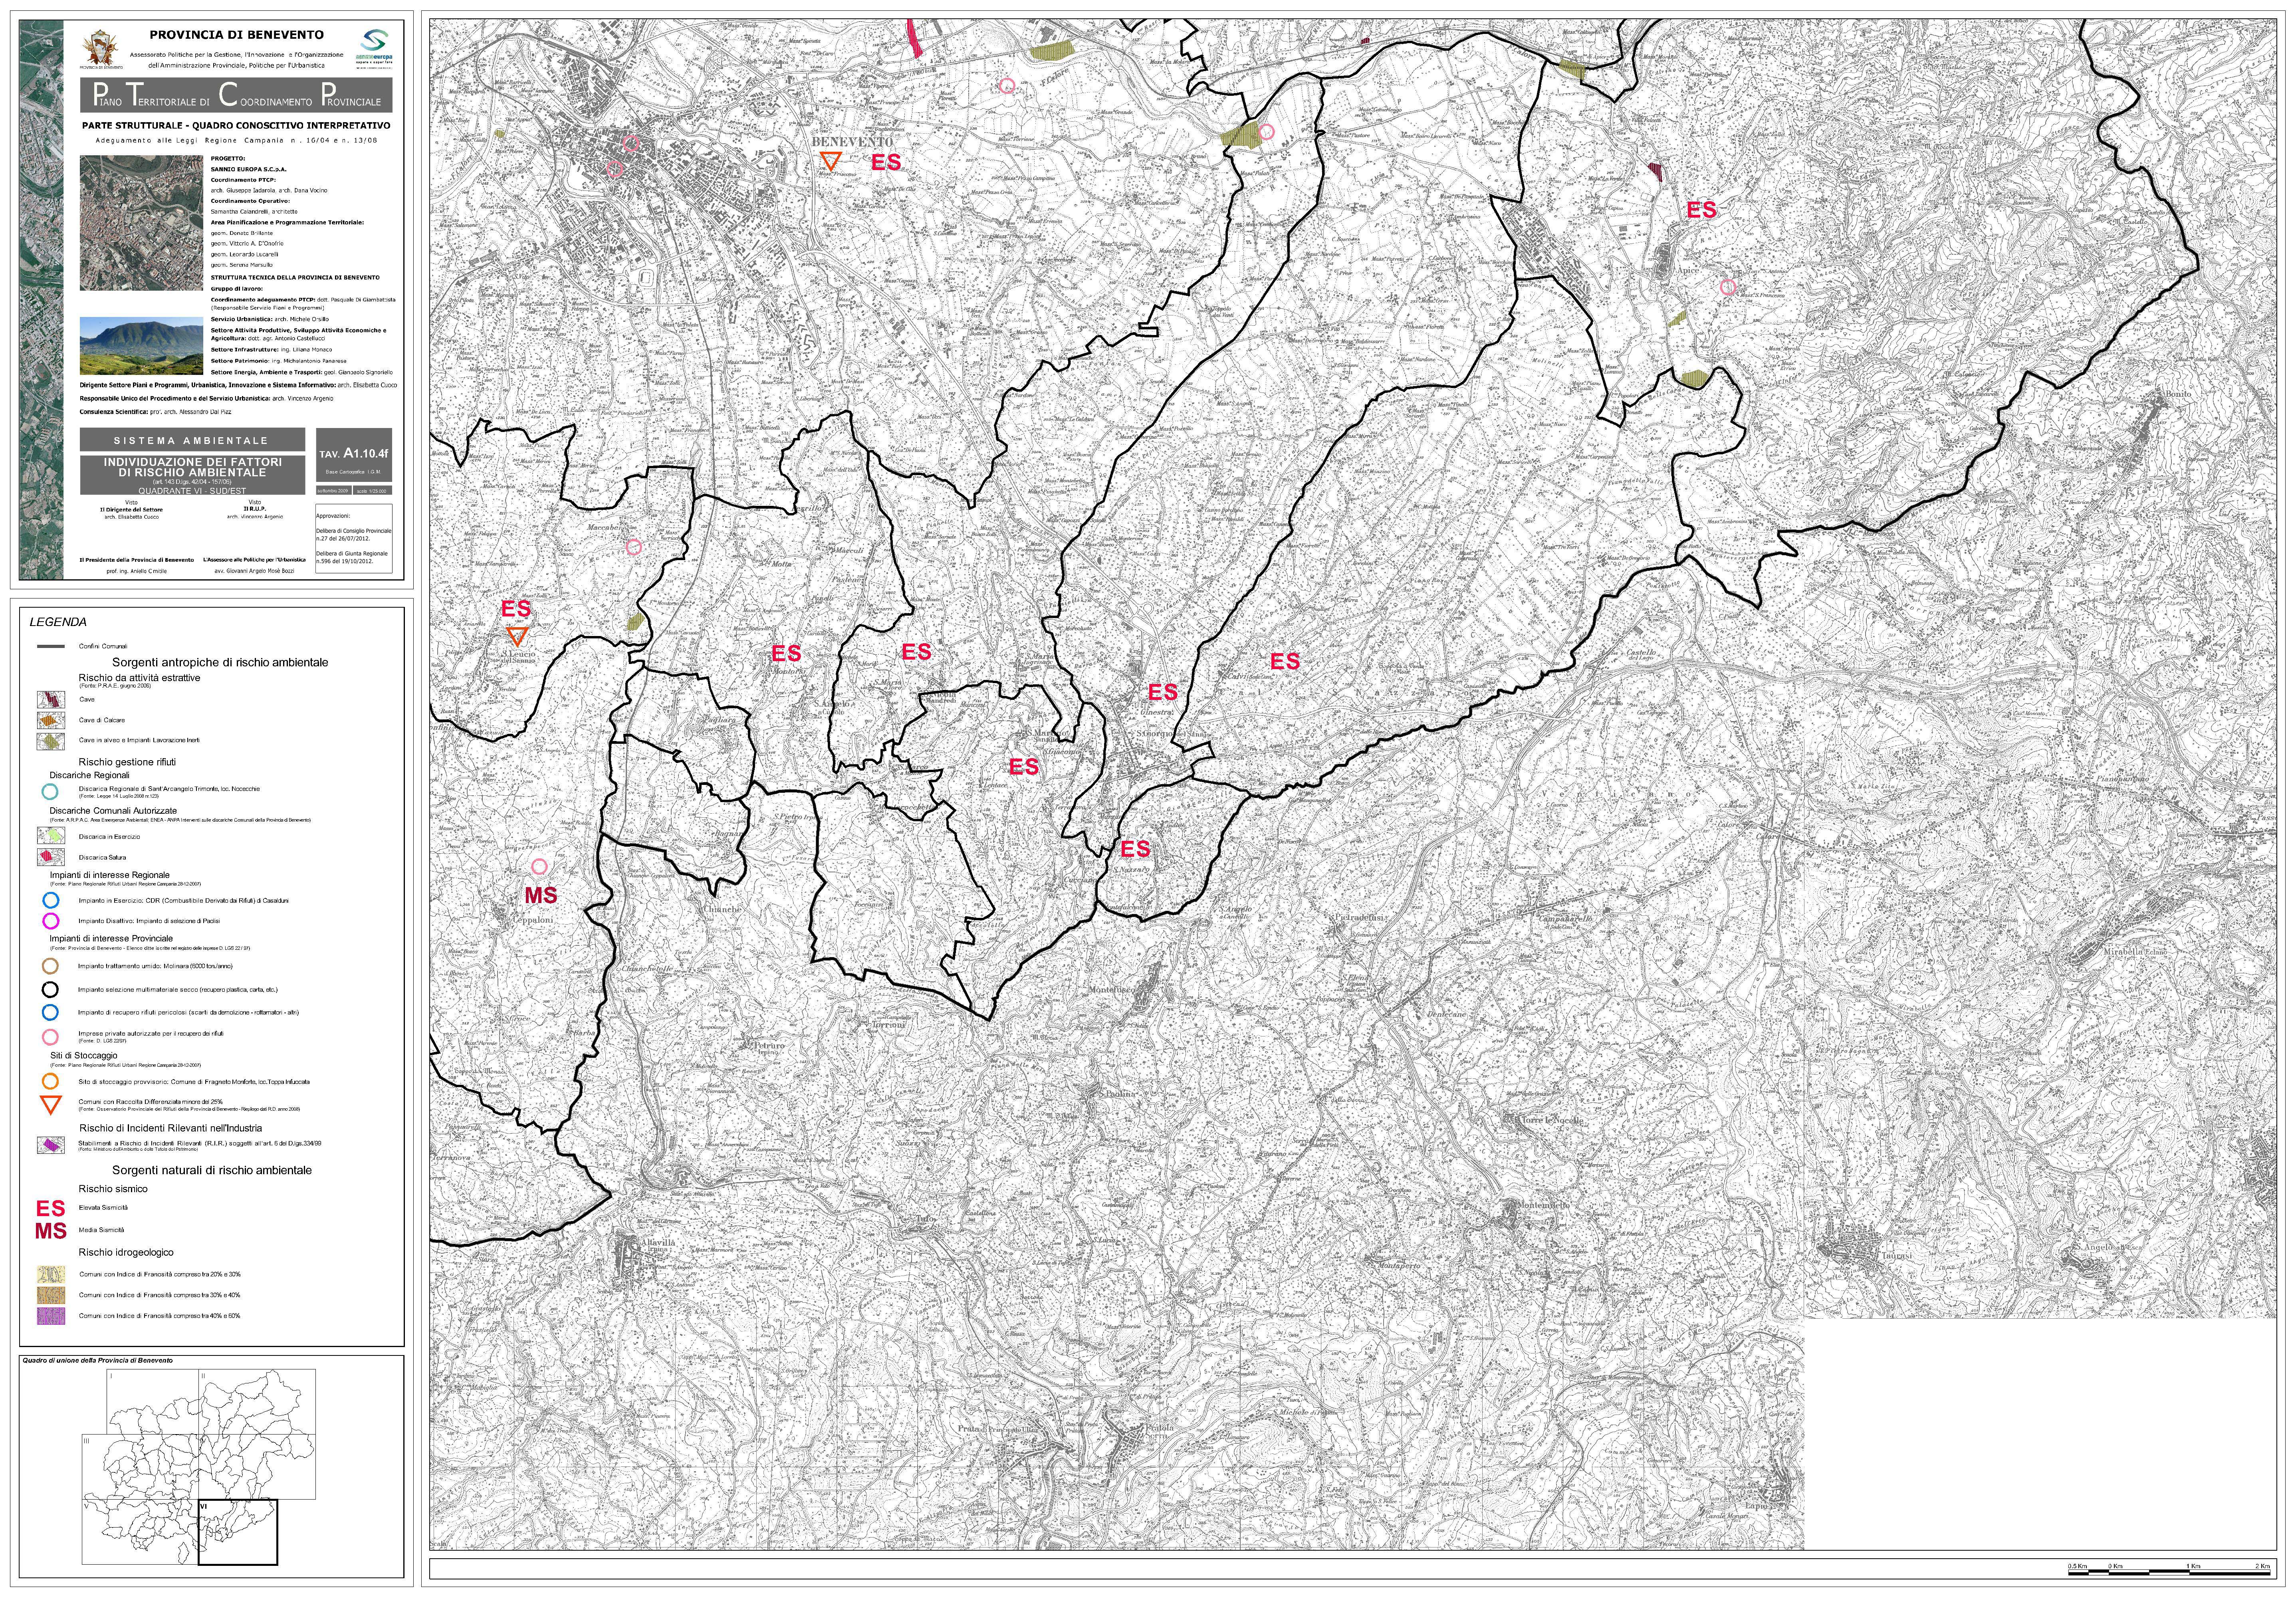Click the Siti di Stoccaggio subheading

click(x=84, y=1056)
